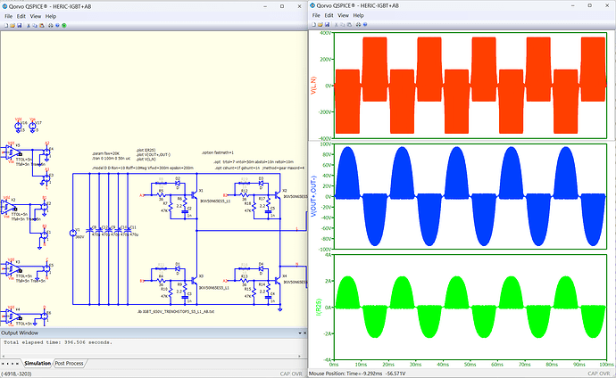Open the View menu in the waveform window
616x378 pixels.
(x=343, y=15)
